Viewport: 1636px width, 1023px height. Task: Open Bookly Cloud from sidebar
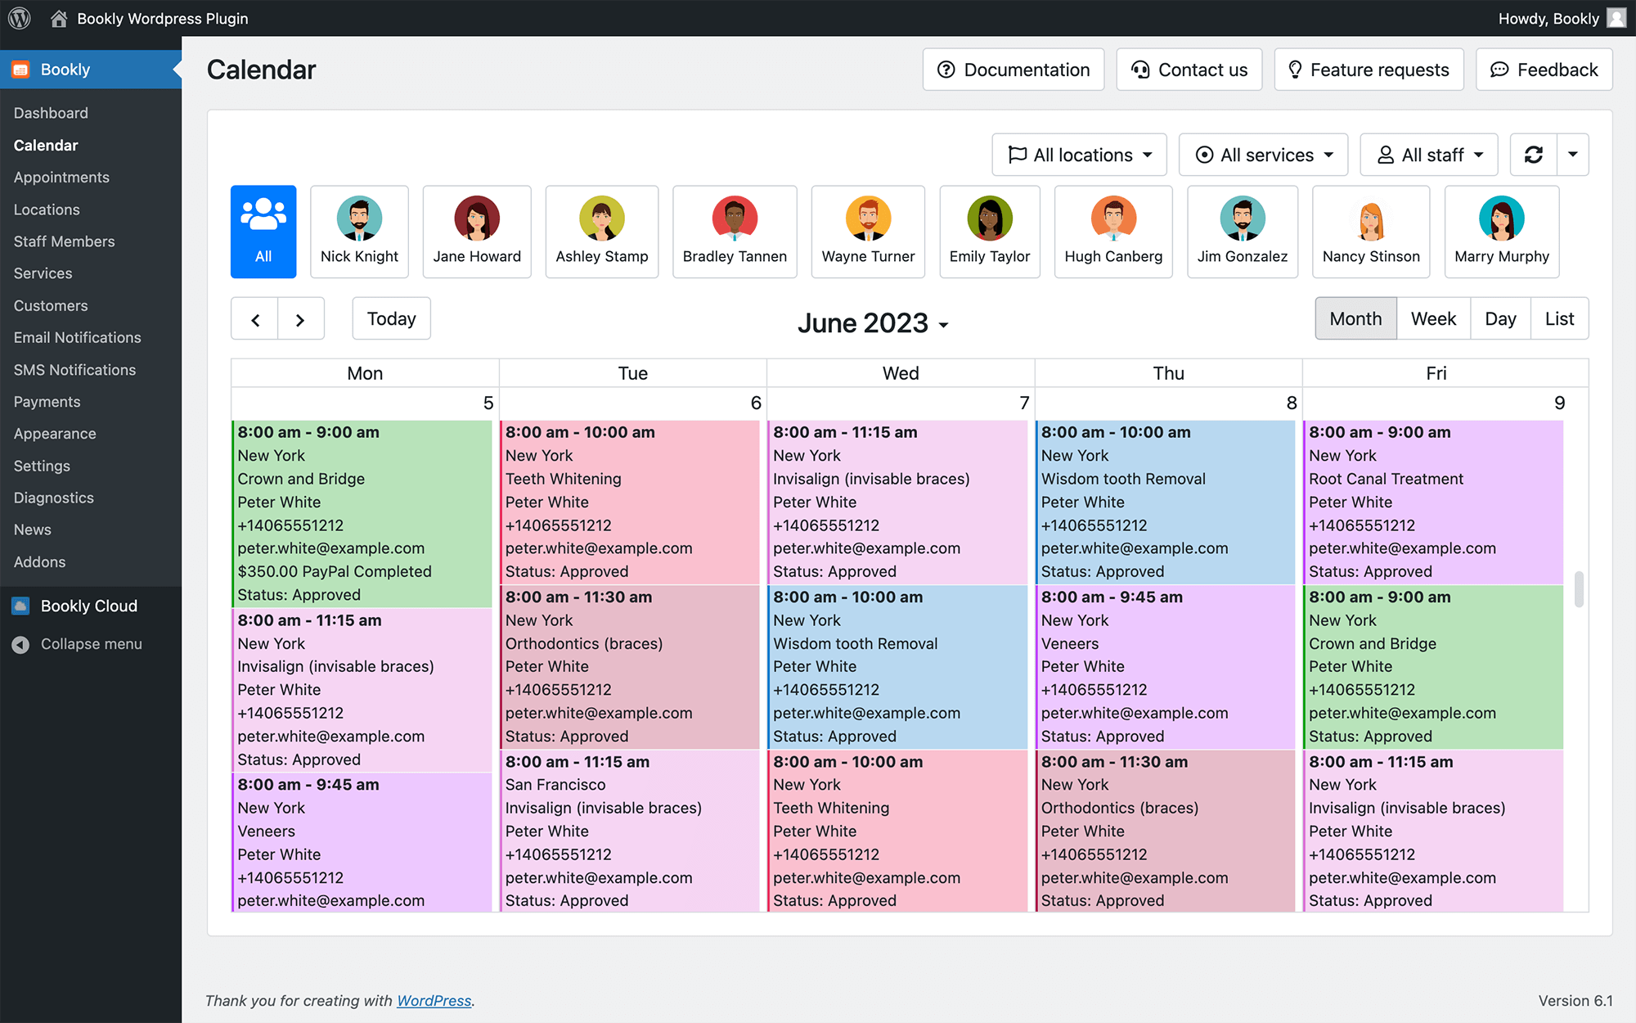pyautogui.click(x=91, y=606)
